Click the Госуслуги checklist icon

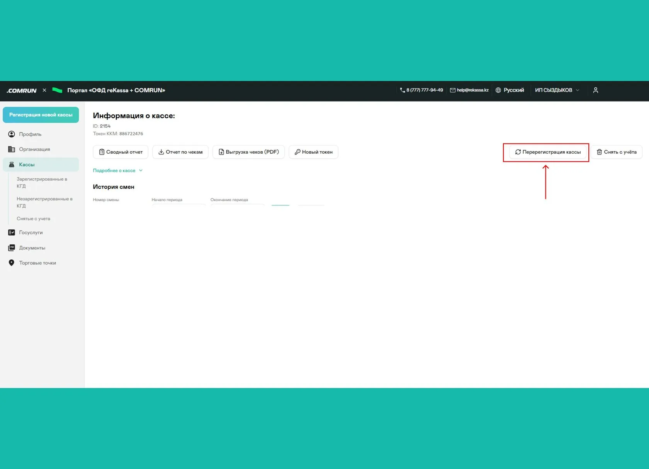coord(12,232)
